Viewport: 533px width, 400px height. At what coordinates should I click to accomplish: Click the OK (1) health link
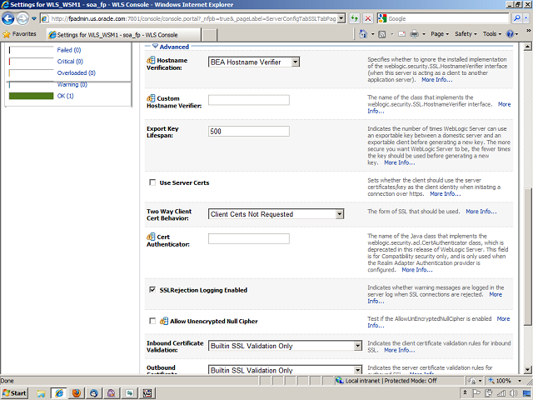pyautogui.click(x=65, y=96)
